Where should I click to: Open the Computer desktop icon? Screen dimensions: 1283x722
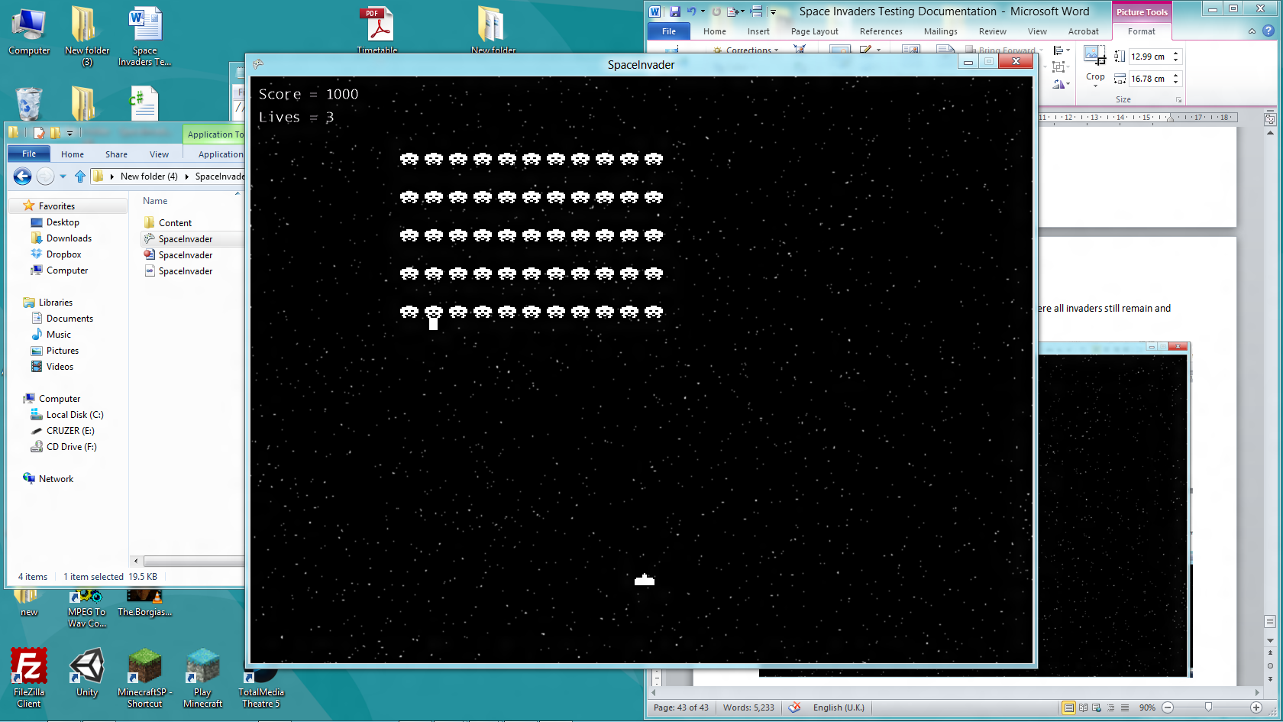pyautogui.click(x=29, y=32)
